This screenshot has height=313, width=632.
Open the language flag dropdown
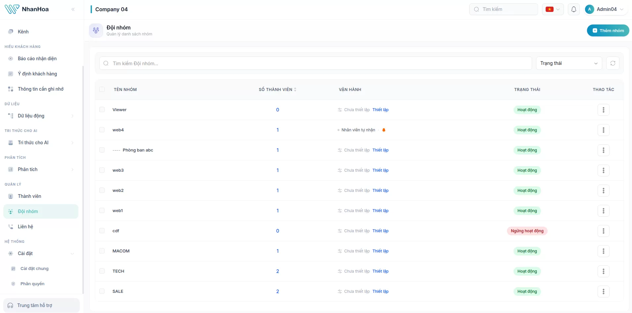point(553,9)
